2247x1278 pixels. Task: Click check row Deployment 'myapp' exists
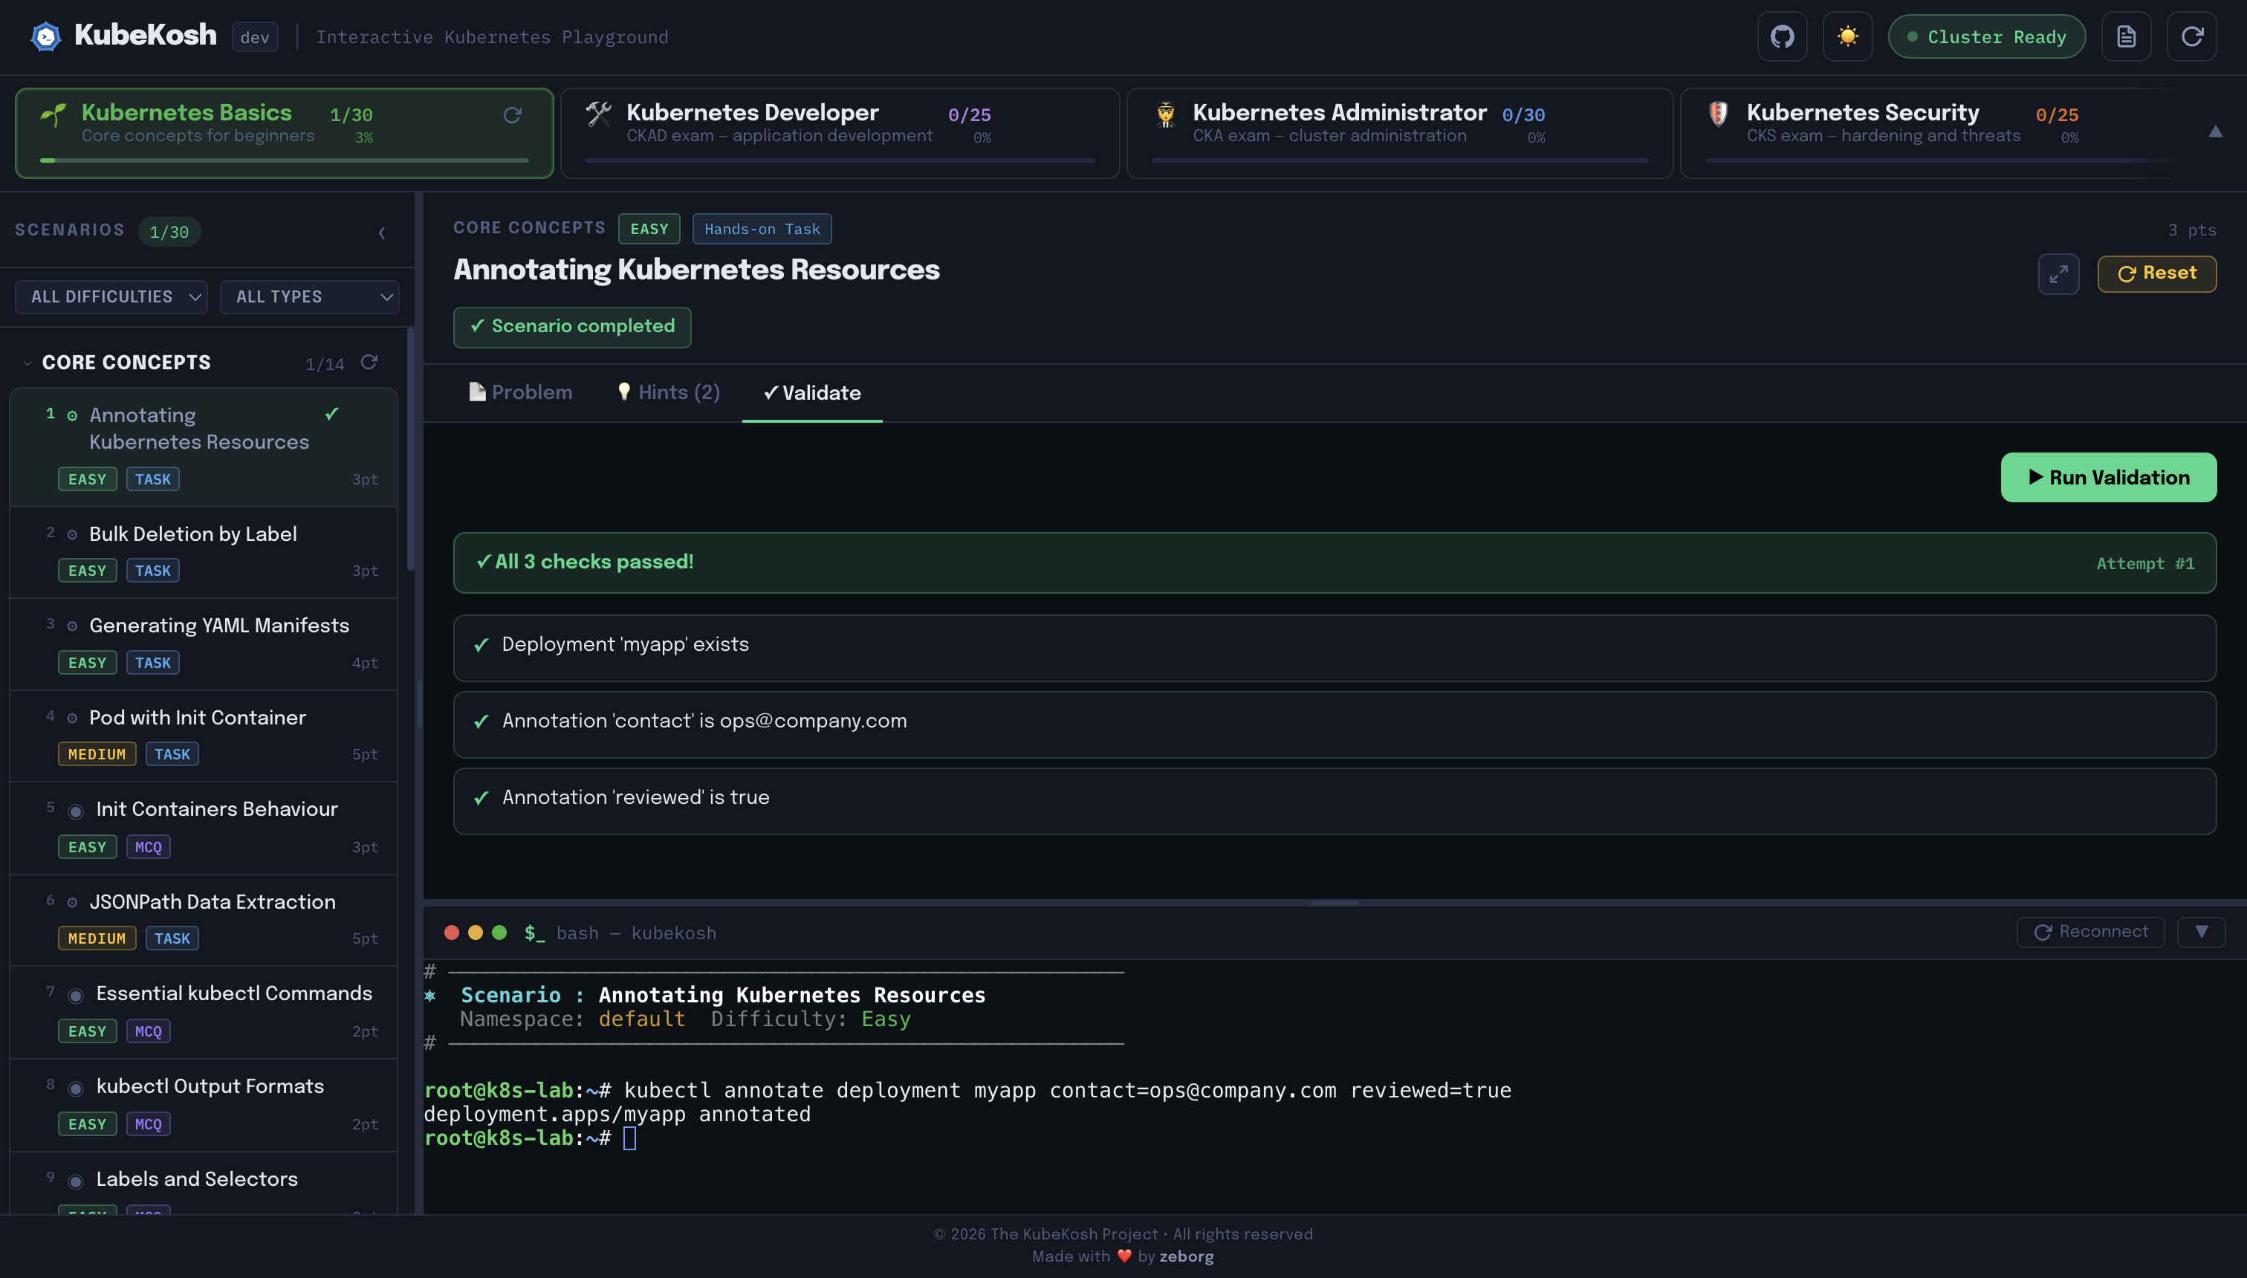[1335, 648]
